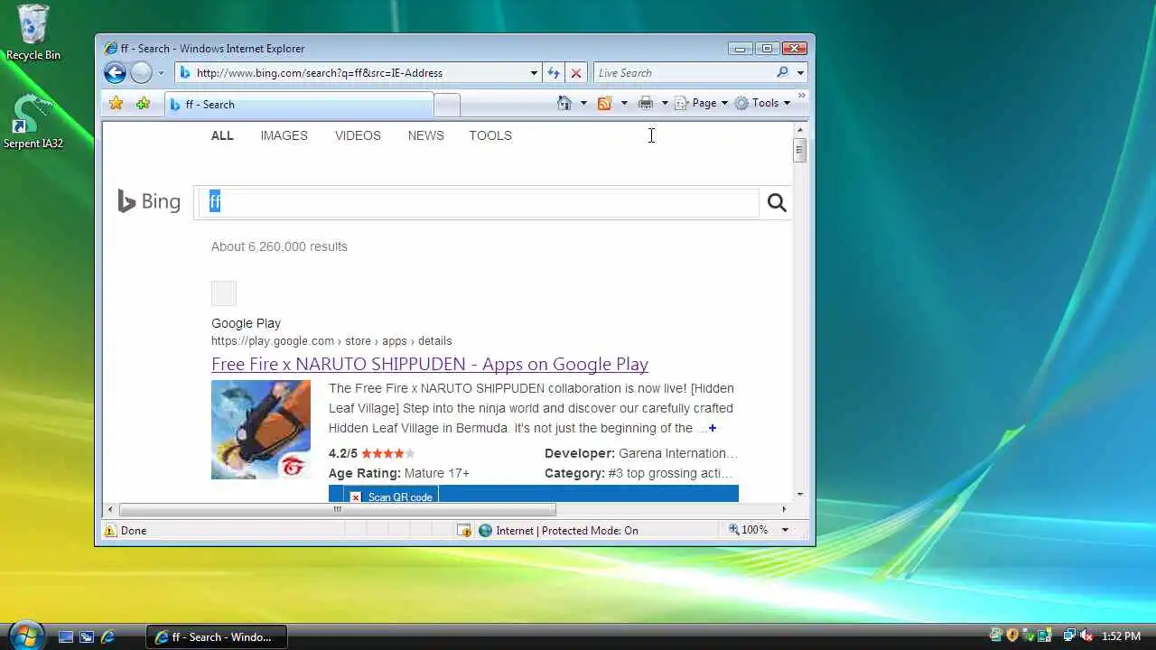Click the Bing logo

[149, 201]
